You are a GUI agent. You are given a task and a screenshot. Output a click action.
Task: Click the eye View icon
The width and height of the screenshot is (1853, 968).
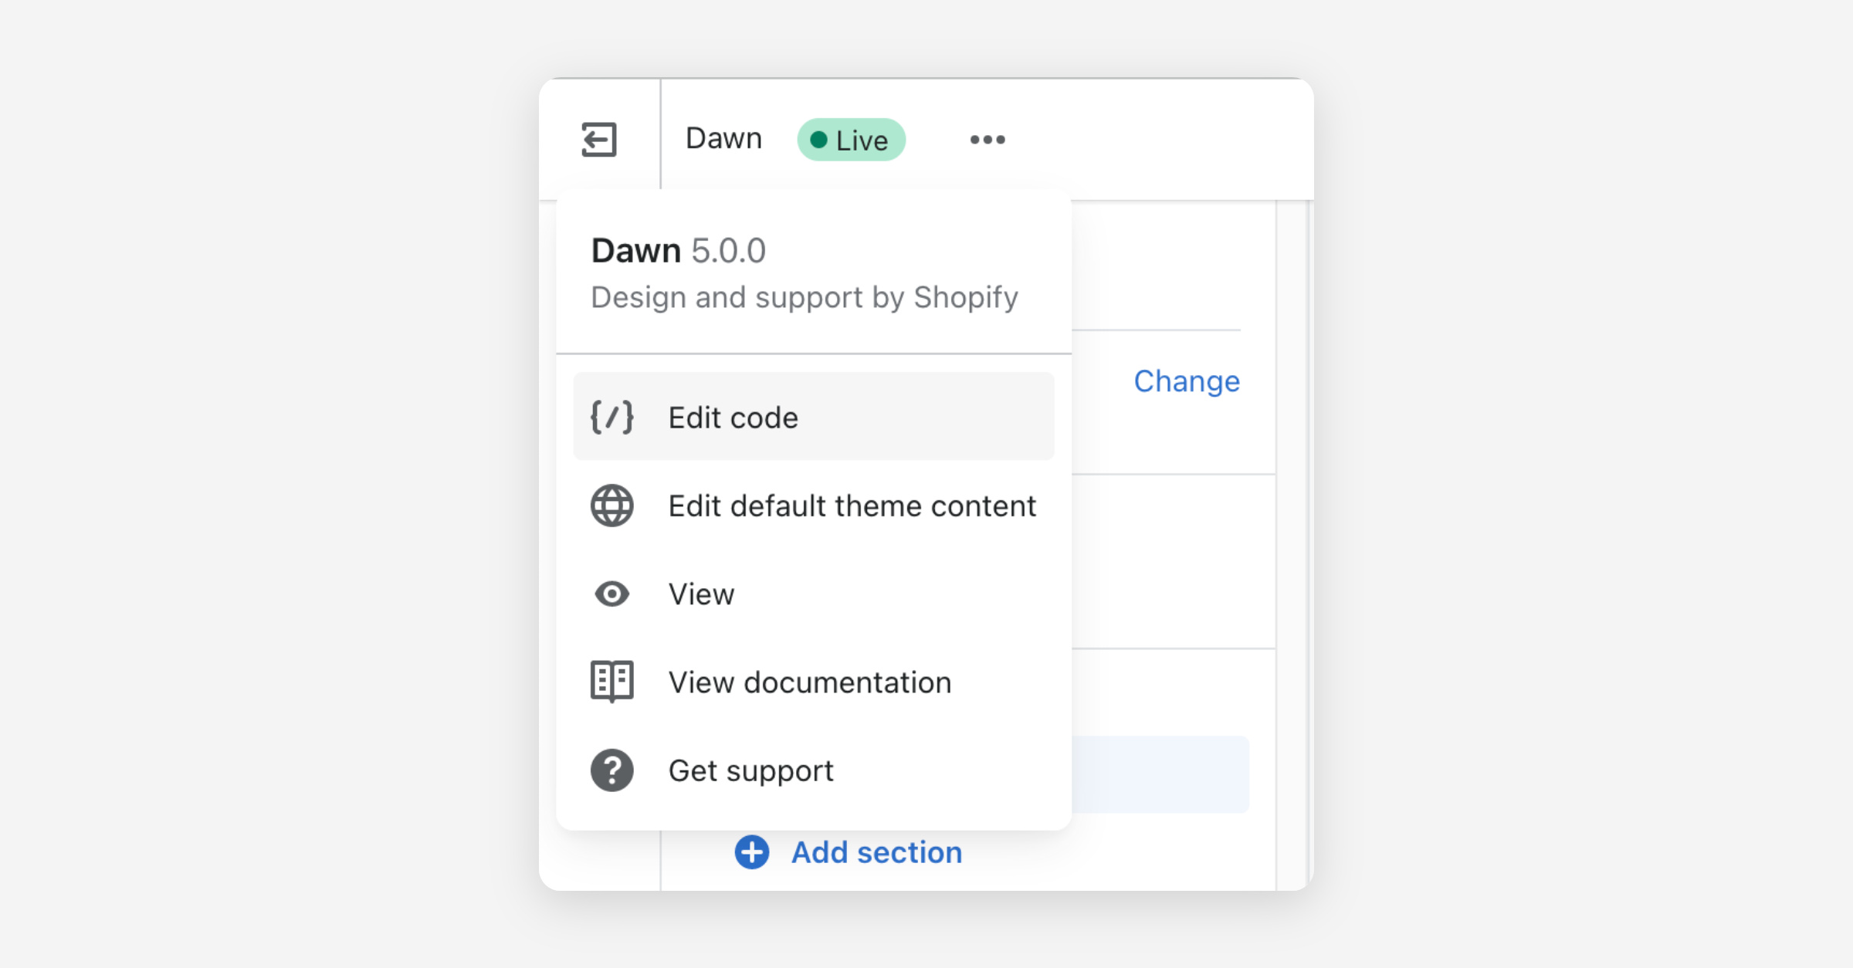pos(611,594)
